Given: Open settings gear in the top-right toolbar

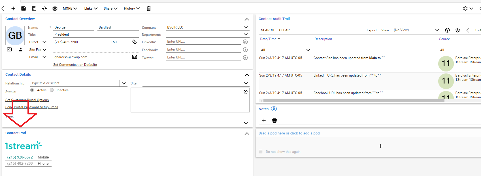Looking at the screenshot, I should 465,8.
